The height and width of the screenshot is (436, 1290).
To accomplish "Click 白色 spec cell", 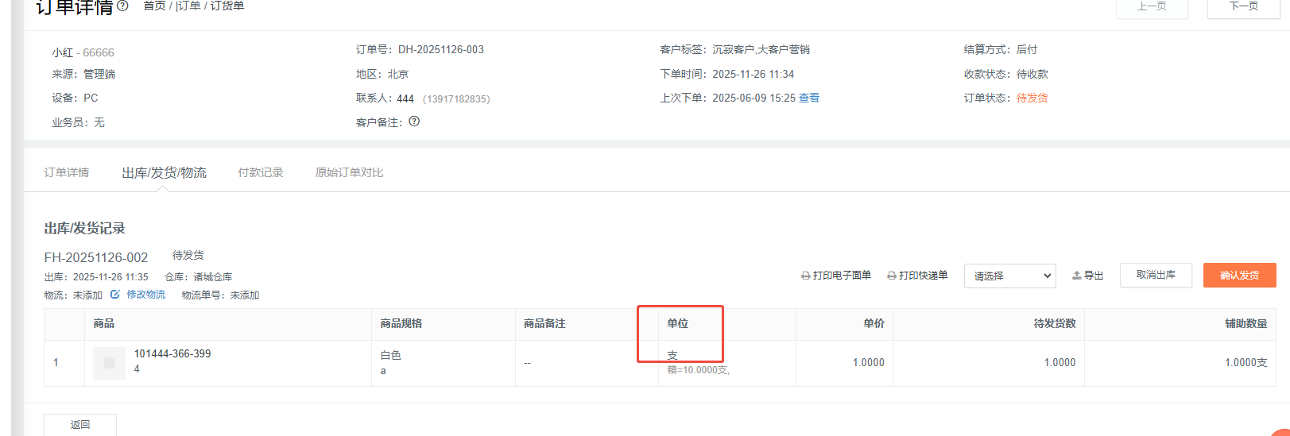I will click(x=390, y=355).
